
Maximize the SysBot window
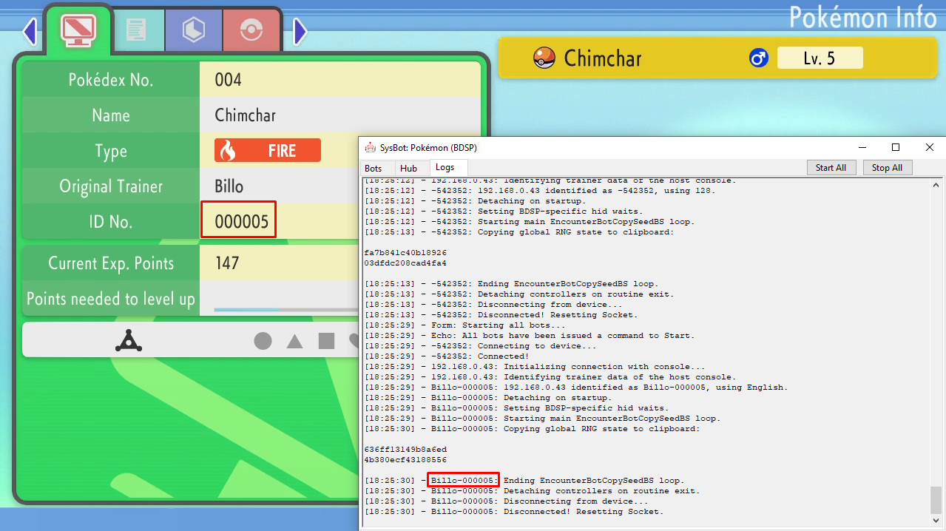point(896,147)
